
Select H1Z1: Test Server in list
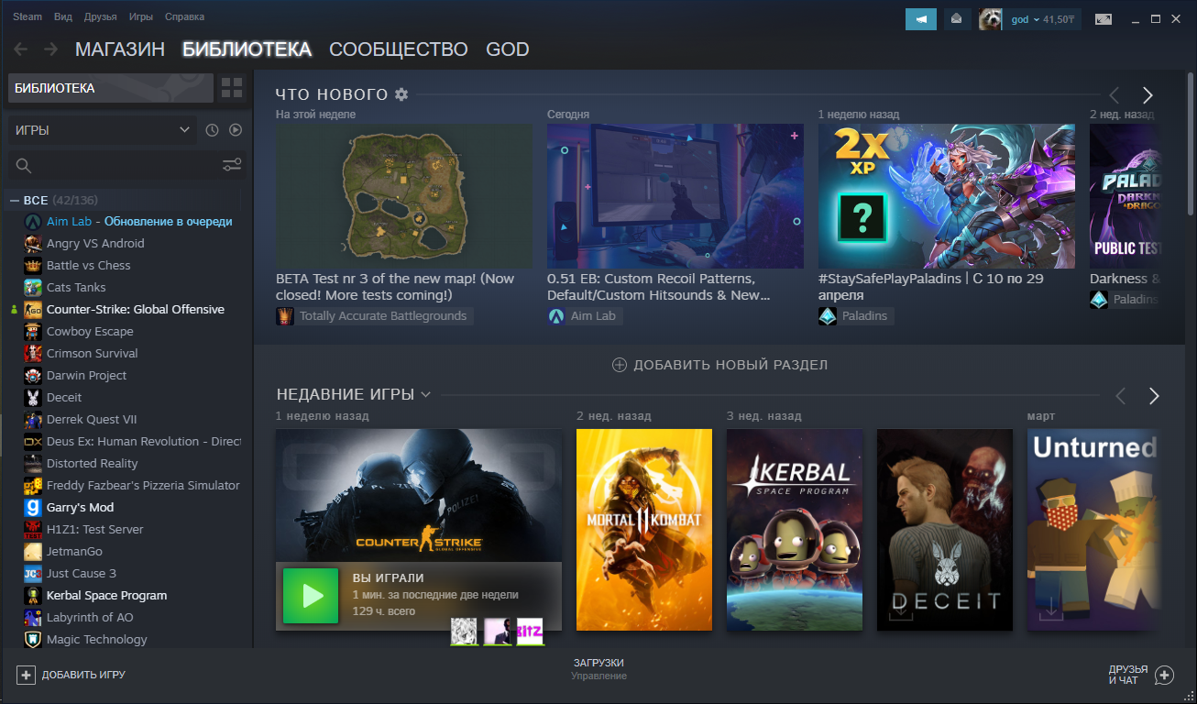[x=95, y=530]
